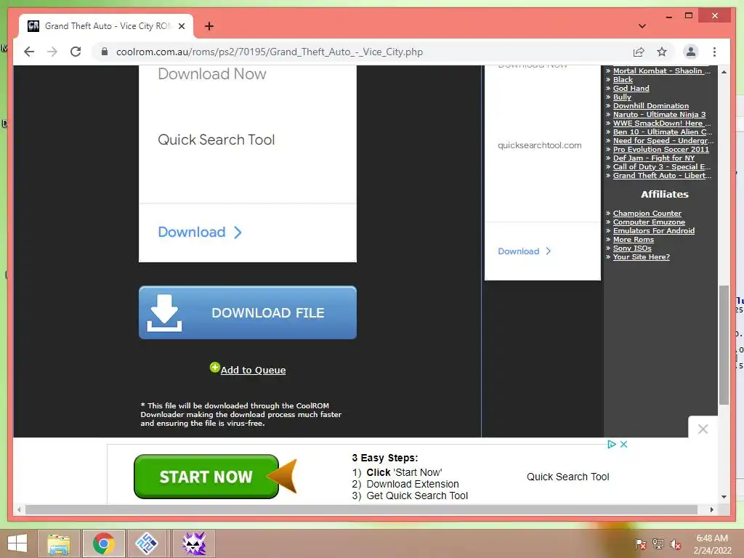Click the scroll down arrow on vertical scrollbar

click(x=724, y=497)
